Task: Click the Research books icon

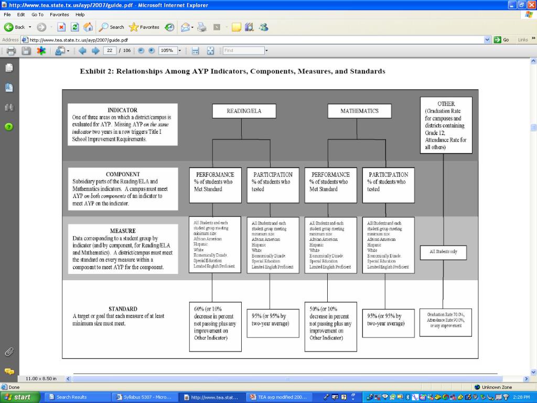Action: tap(249, 27)
